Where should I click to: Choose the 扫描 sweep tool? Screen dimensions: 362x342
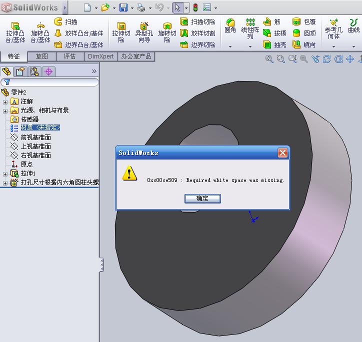[65, 21]
